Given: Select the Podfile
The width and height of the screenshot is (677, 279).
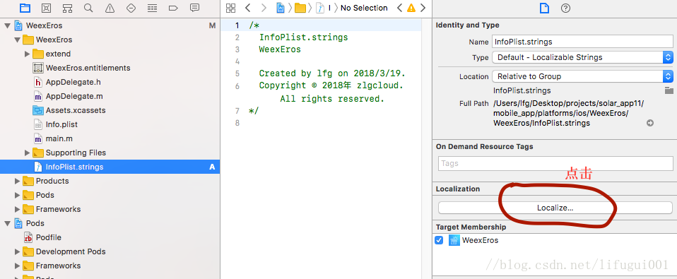Looking at the screenshot, I should pos(110,237).
